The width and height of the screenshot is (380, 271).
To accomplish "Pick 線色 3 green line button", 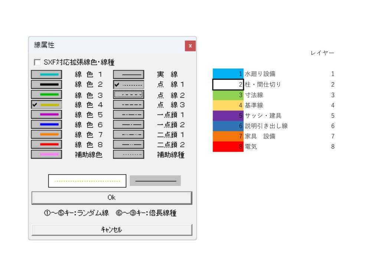I will click(x=46, y=95).
